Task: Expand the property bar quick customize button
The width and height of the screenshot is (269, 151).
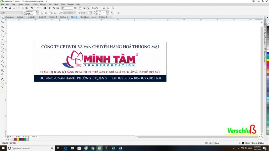Action: 118,13
